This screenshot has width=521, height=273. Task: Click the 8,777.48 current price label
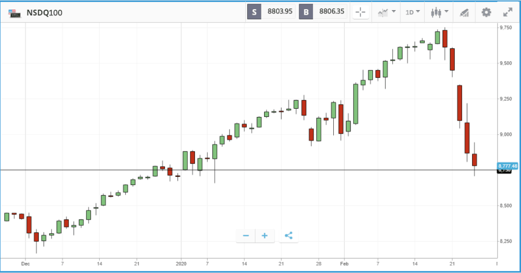[x=507, y=166]
